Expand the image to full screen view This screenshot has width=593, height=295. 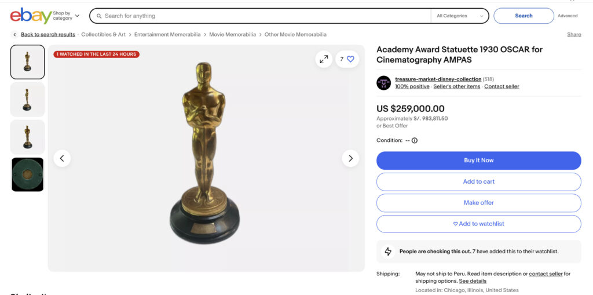point(324,59)
